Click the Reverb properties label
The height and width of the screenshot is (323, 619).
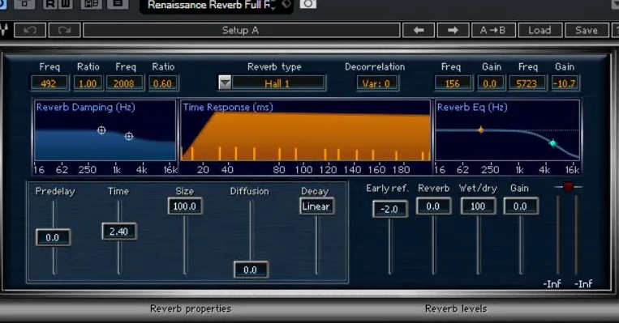[x=191, y=308]
